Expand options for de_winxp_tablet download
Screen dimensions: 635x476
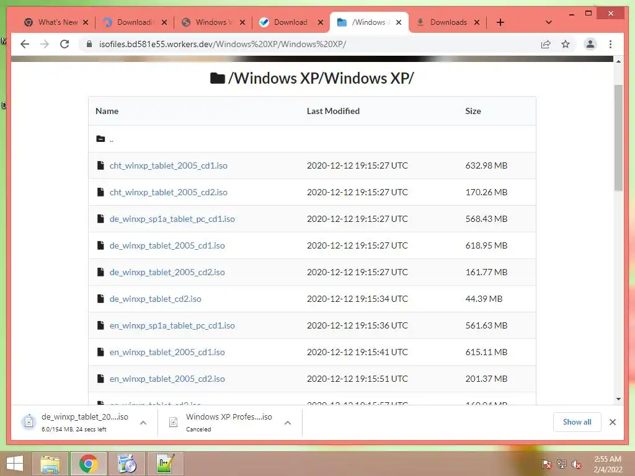tap(143, 423)
